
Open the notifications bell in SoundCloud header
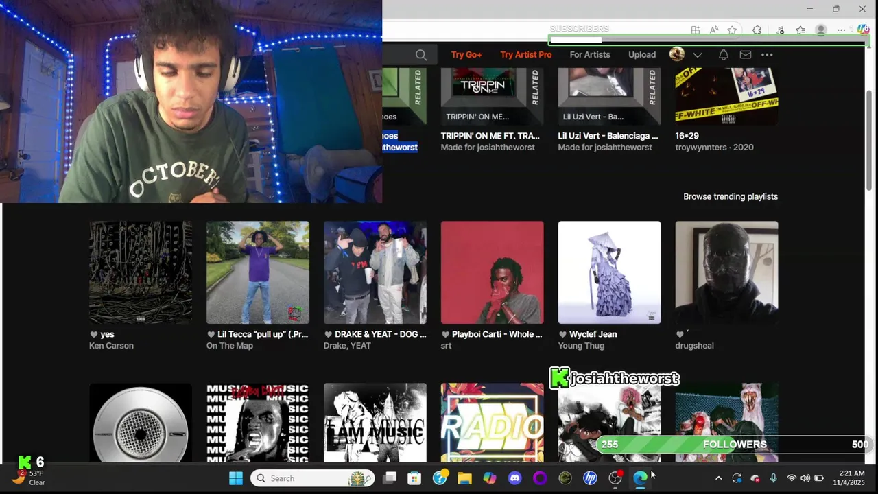pyautogui.click(x=723, y=55)
